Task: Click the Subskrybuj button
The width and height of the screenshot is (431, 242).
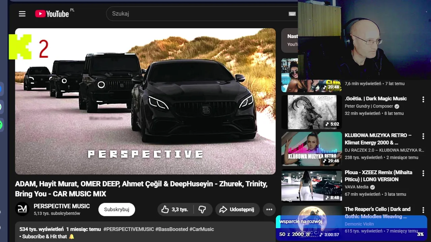Action: 117,209
